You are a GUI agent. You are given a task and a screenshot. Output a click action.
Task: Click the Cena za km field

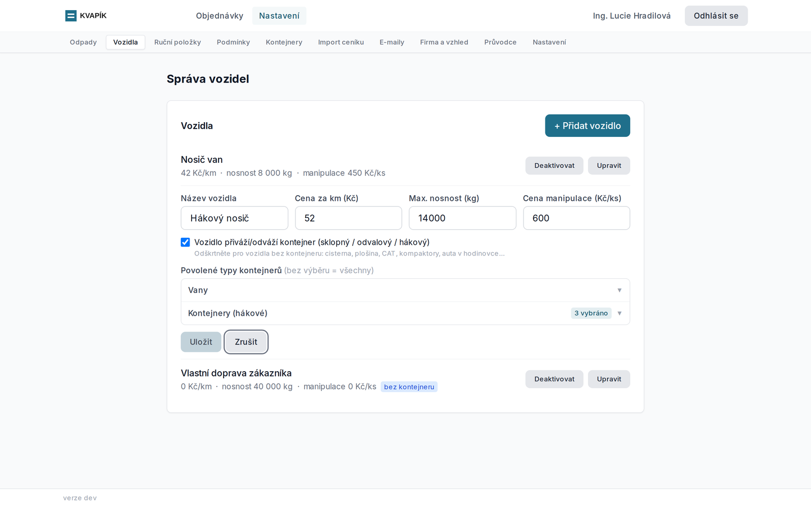348,218
